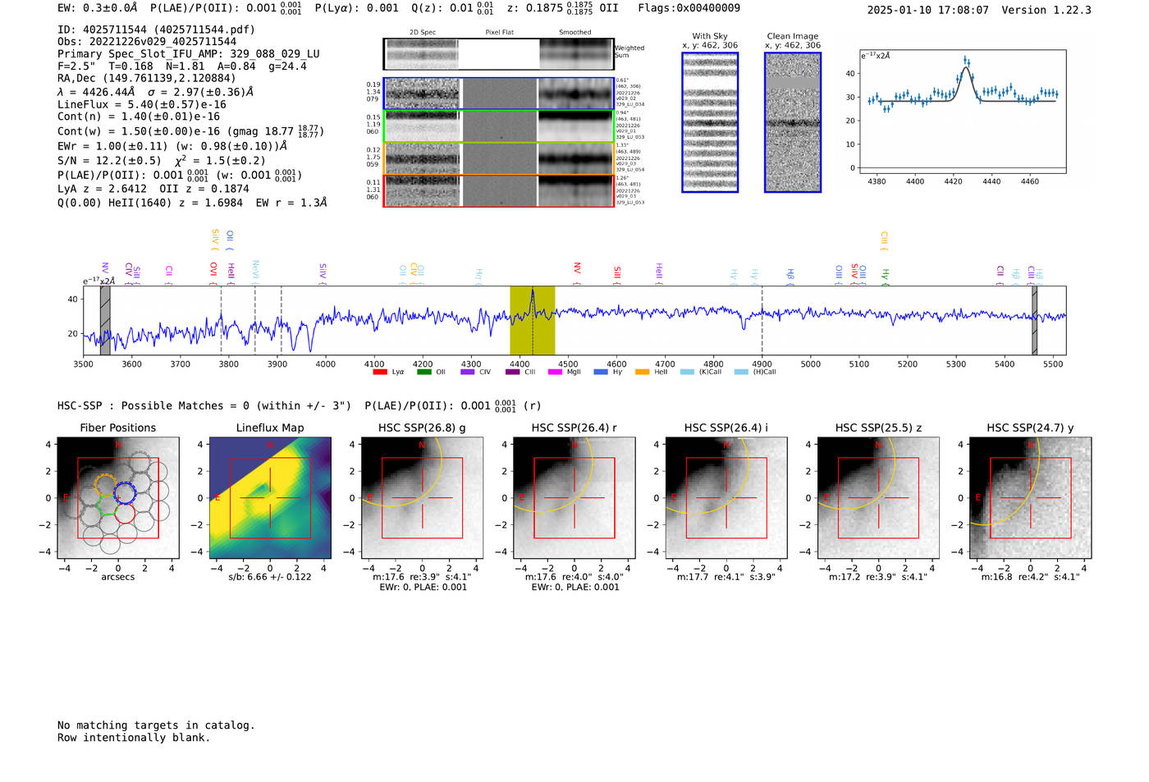Click the Clean Image cutout
Viewport: 1149px width, 782px height.
click(x=793, y=122)
